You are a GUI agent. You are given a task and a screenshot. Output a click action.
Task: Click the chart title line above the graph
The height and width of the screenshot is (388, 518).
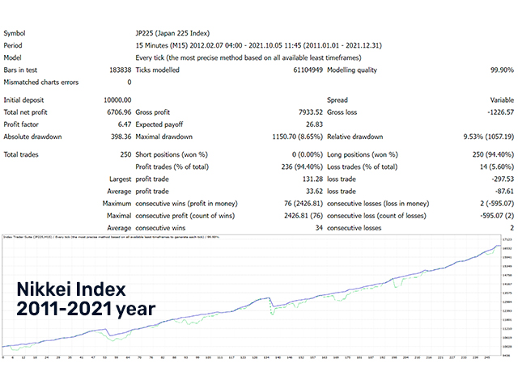tap(112, 237)
